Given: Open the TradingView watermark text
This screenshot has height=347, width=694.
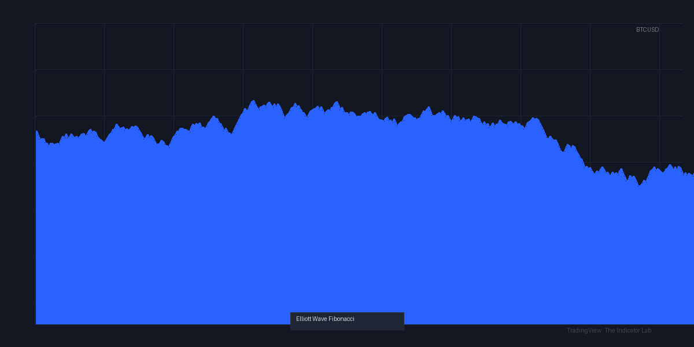Looking at the screenshot, I should pyautogui.click(x=584, y=330).
